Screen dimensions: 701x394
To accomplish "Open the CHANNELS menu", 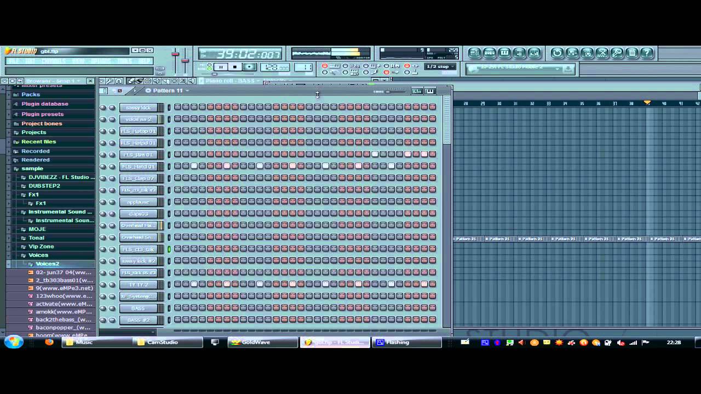I will point(54,61).
